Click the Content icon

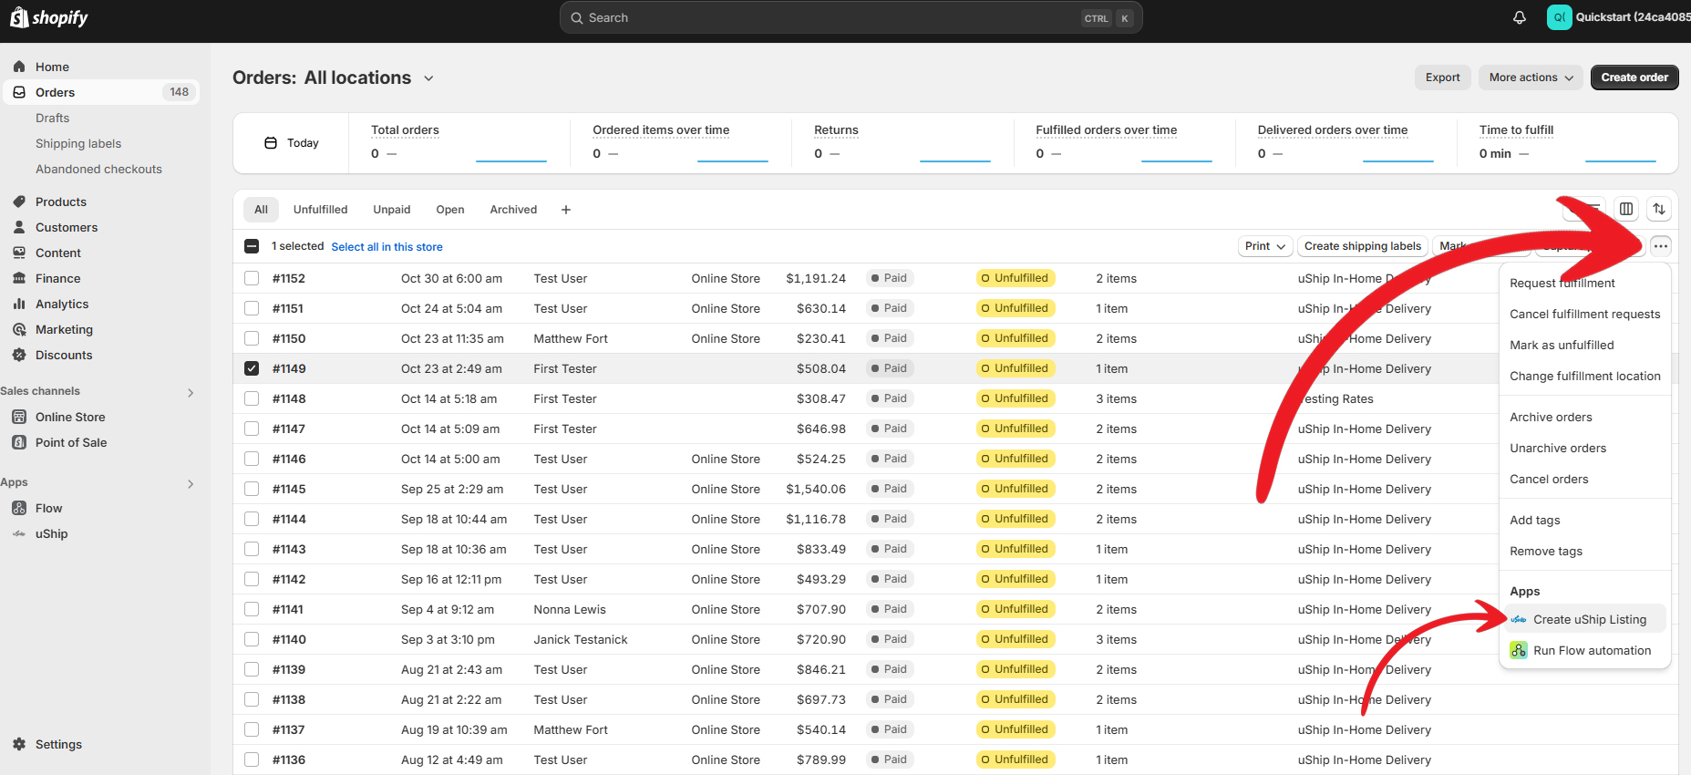(19, 253)
